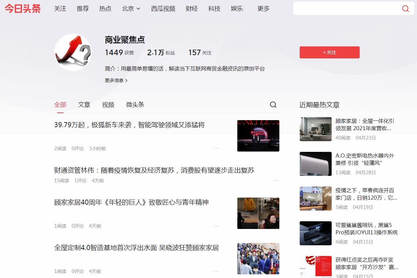Go to 关注 in top navigation
Viewport: 417px width, 278px height.
pos(60,9)
